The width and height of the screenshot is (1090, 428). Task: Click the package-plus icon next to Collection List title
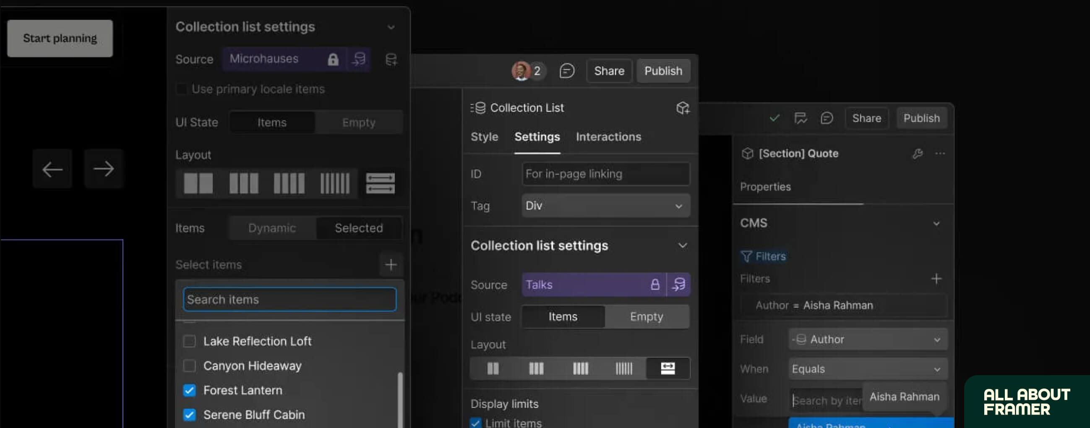(683, 107)
